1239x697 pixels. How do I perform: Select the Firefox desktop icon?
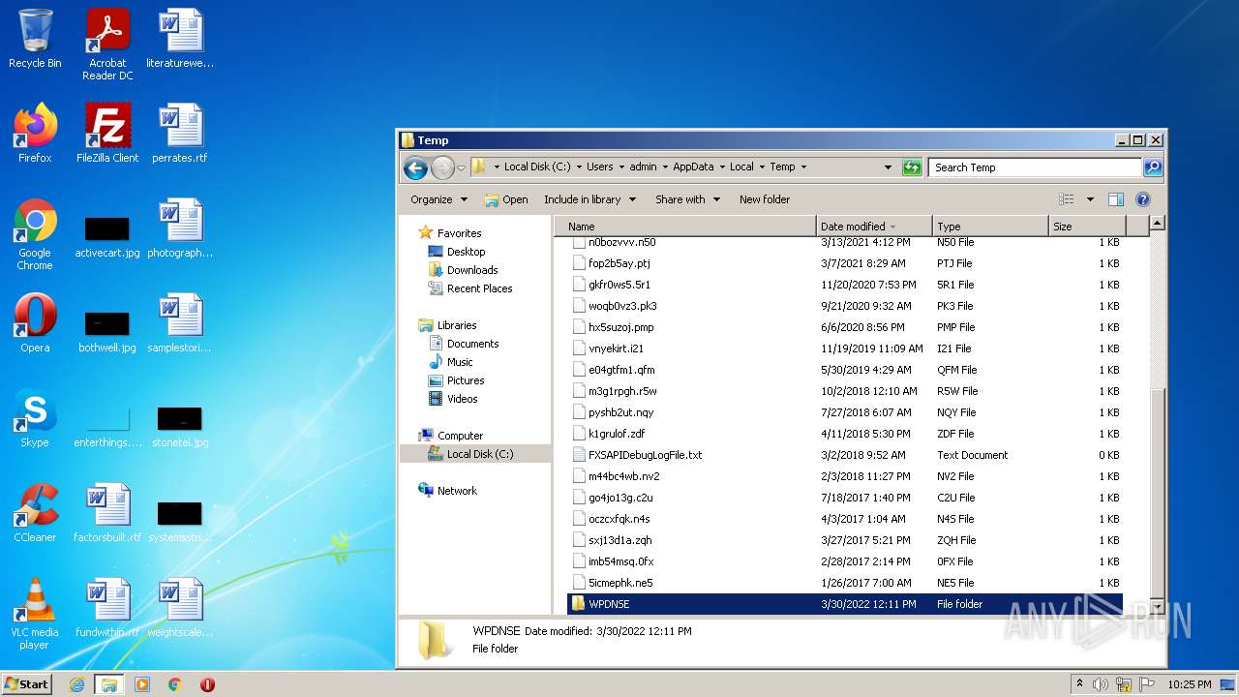tap(35, 134)
